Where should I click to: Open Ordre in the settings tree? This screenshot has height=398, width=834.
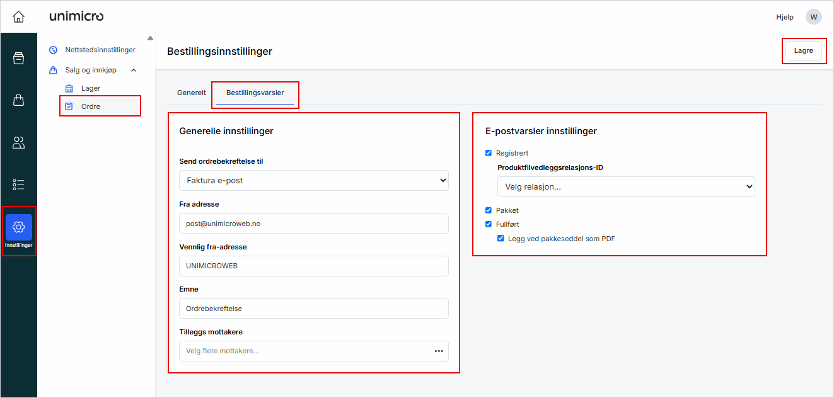(x=91, y=106)
